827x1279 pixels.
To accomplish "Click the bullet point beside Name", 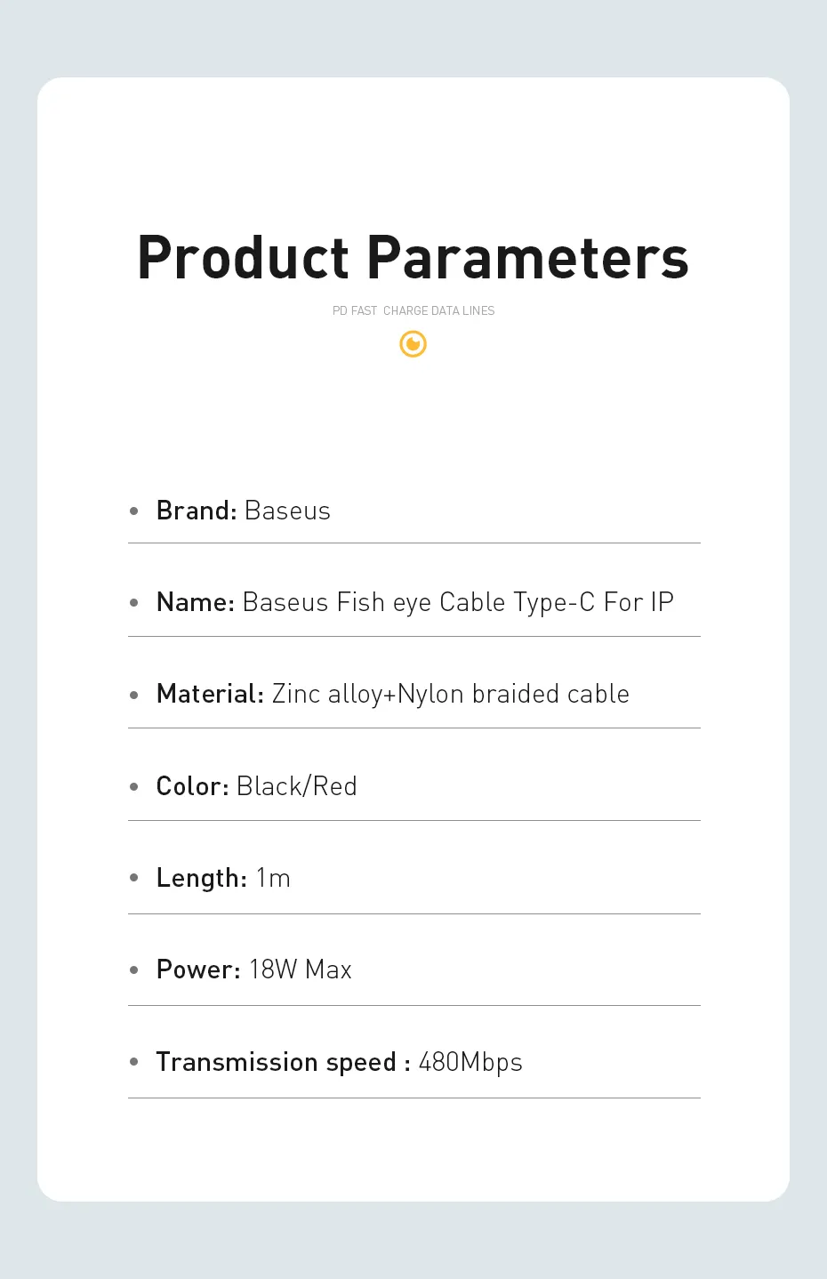I will (x=134, y=602).
